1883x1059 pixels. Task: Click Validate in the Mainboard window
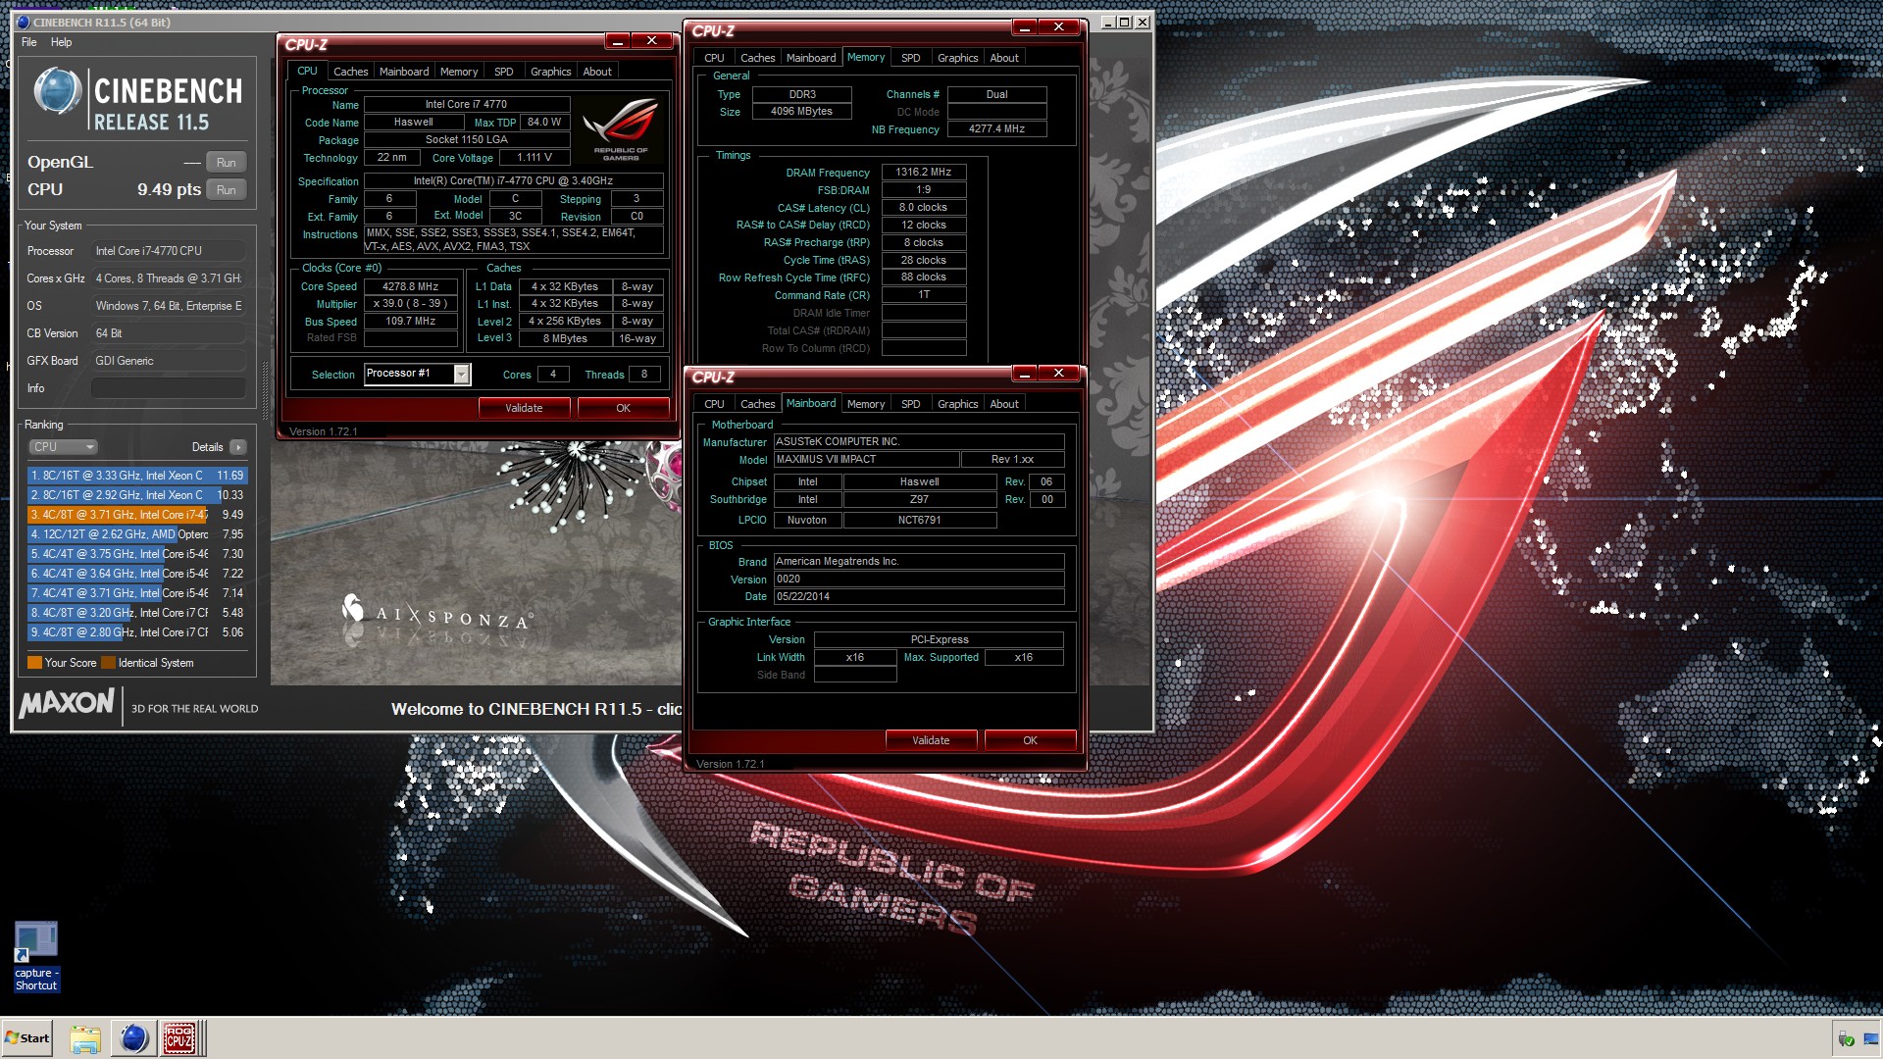coord(931,740)
